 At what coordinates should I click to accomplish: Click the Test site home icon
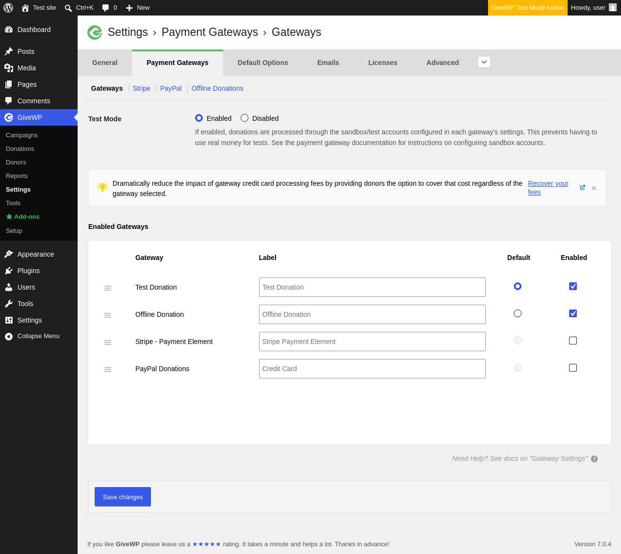pyautogui.click(x=25, y=8)
